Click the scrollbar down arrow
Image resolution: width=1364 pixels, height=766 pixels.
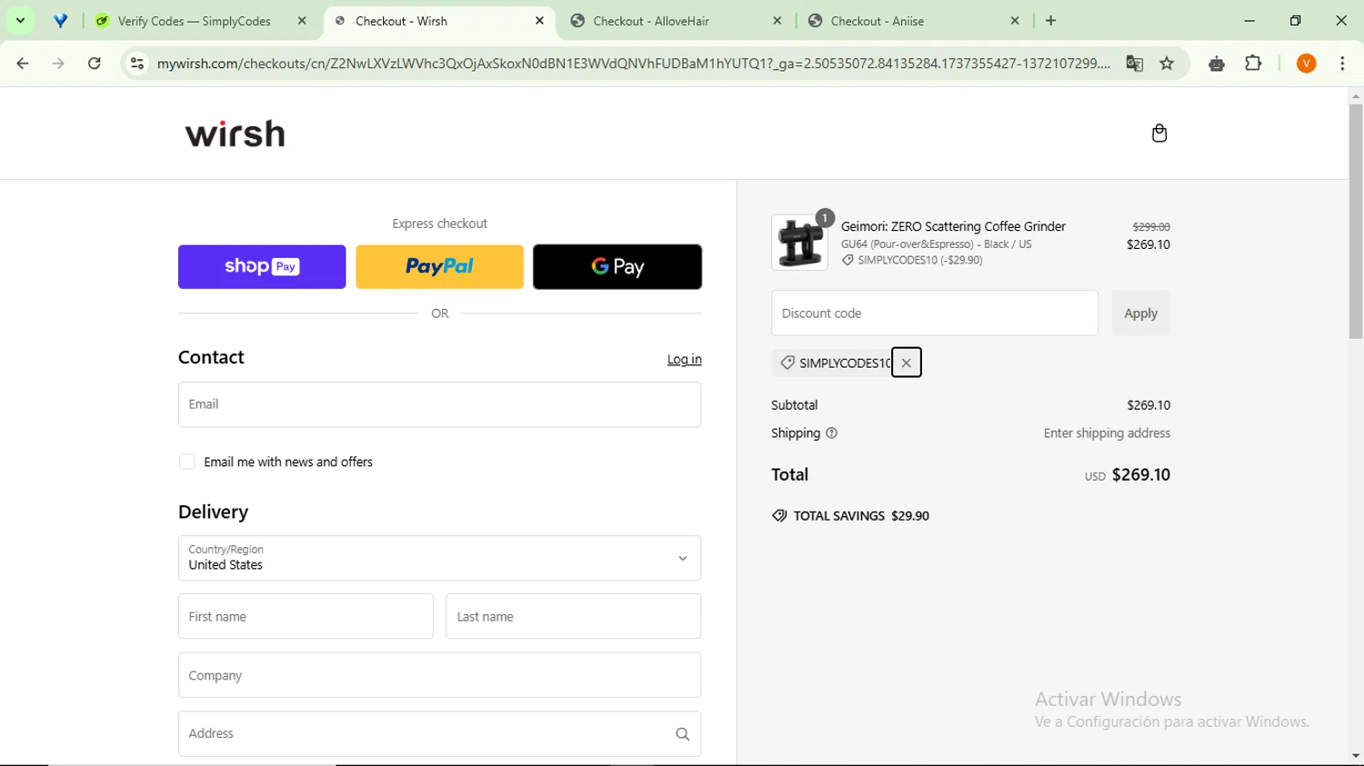coord(1356,756)
